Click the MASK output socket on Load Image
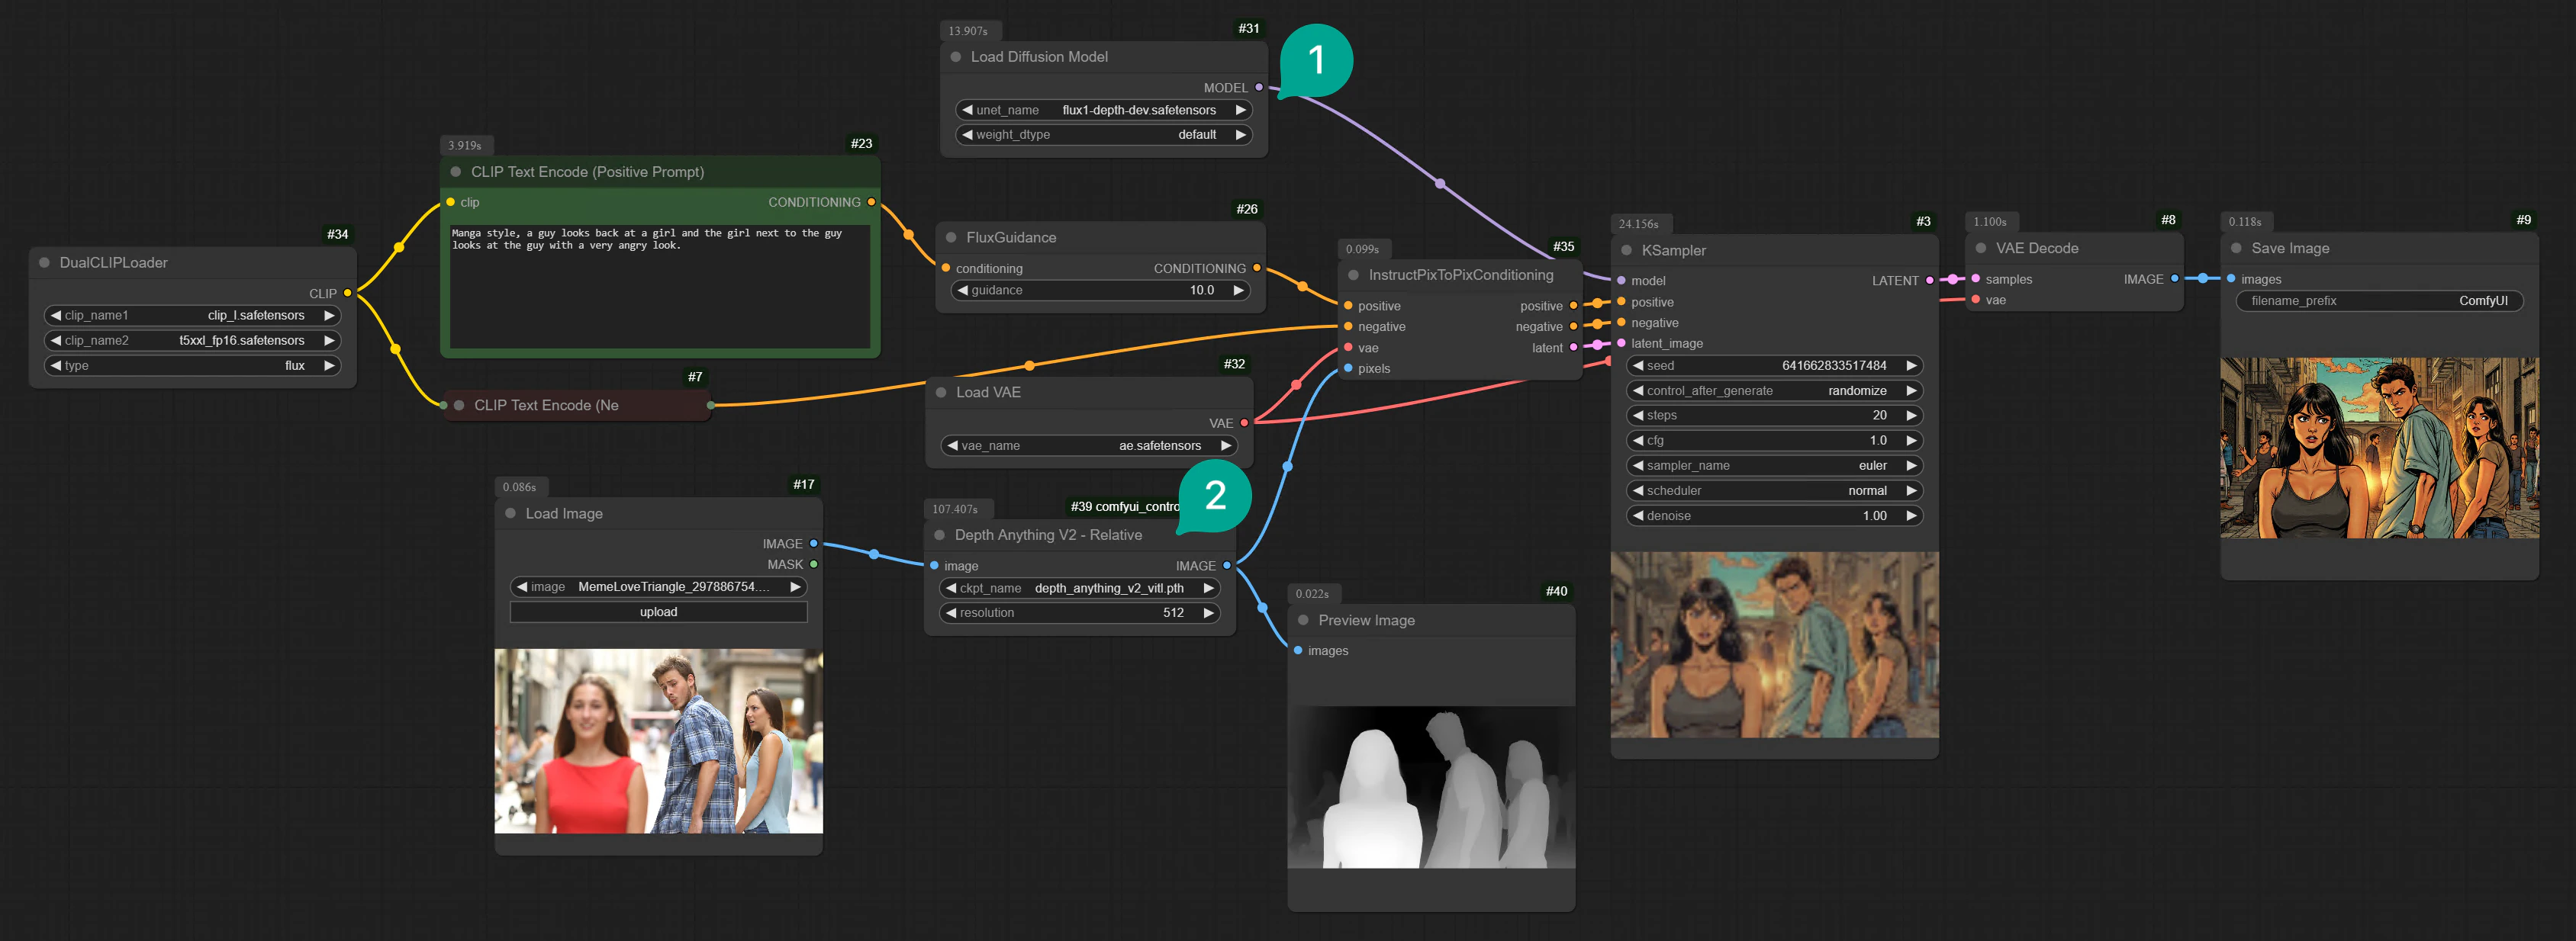 click(815, 564)
